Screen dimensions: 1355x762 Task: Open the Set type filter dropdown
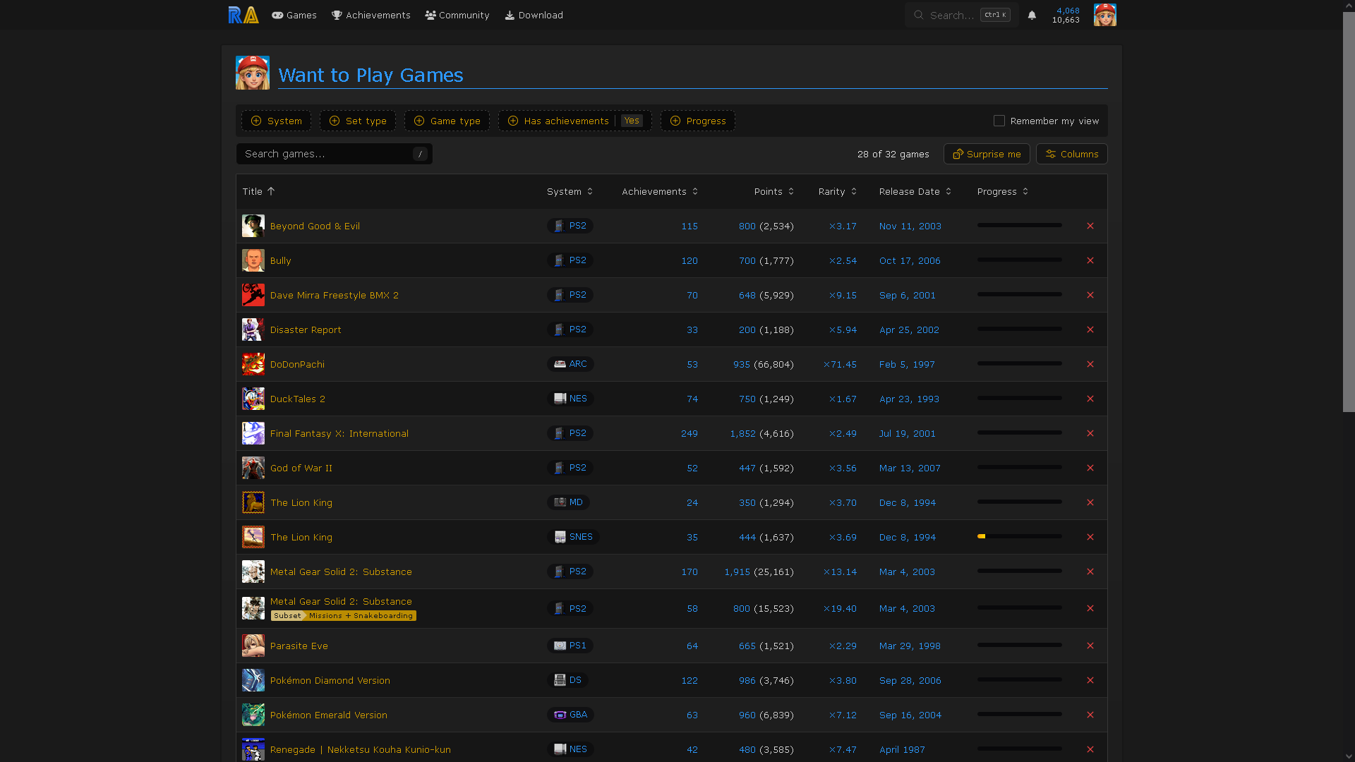click(x=358, y=121)
